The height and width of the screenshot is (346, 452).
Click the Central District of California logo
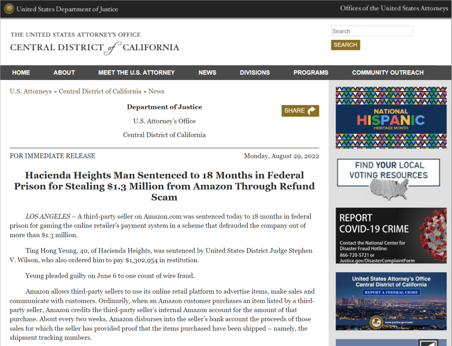pyautogui.click(x=95, y=43)
